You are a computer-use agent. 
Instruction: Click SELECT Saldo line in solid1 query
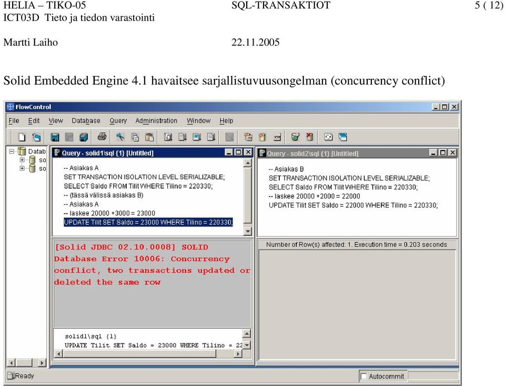pyautogui.click(x=138, y=186)
